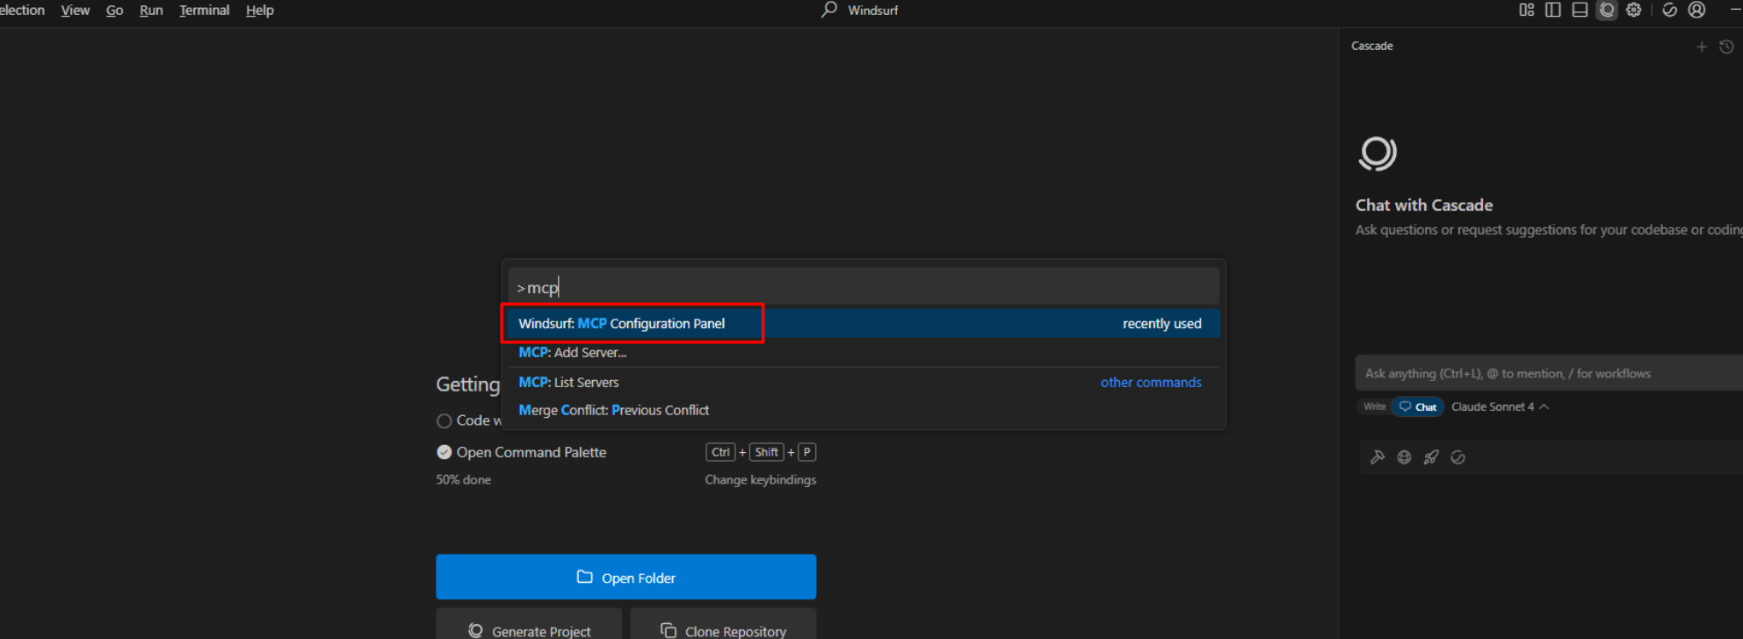Click the rocket icon in Cascade toolbar
Screen dimensions: 1743x639
(x=1431, y=457)
